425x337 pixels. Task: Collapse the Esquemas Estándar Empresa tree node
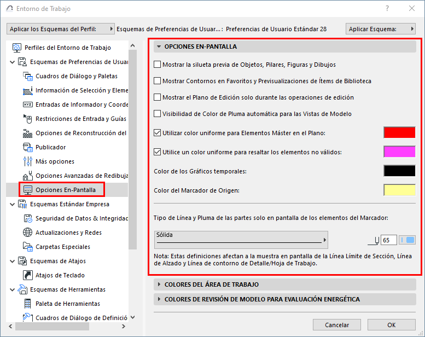(x=12, y=204)
